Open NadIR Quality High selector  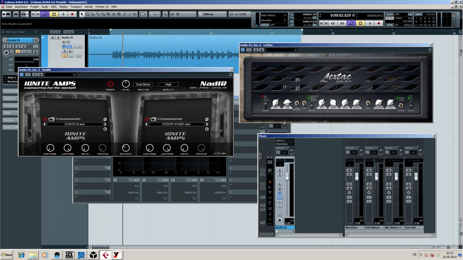click(x=168, y=85)
